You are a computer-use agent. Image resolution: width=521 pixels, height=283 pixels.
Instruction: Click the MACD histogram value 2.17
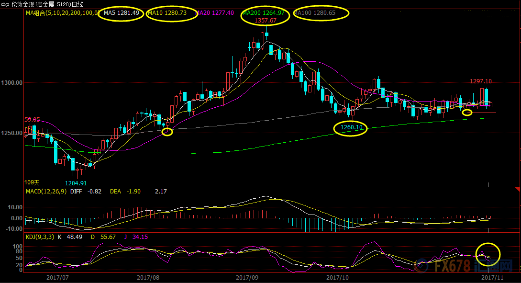(161, 192)
